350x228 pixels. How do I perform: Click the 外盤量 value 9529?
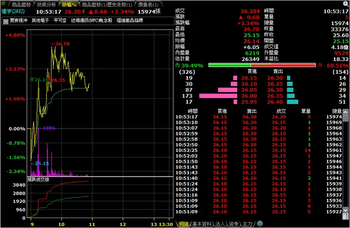[x=341, y=53]
